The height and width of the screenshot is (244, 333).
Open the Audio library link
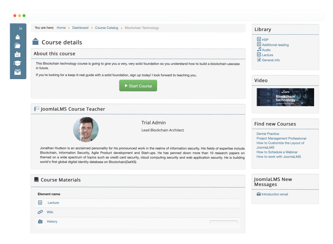pyautogui.click(x=266, y=50)
